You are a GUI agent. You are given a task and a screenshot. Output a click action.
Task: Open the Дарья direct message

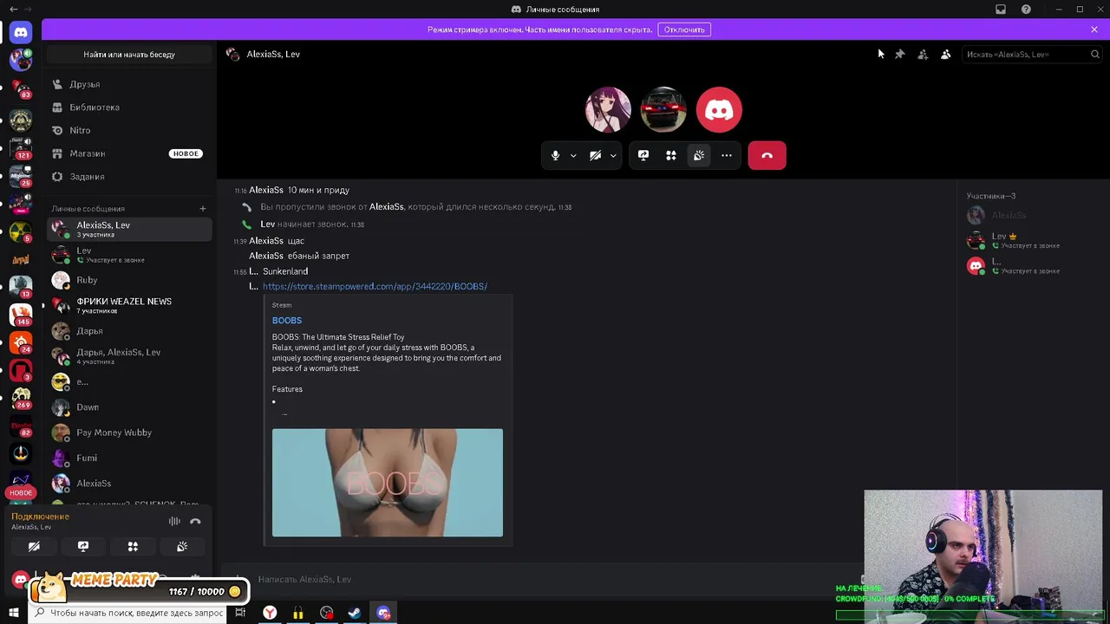point(129,331)
